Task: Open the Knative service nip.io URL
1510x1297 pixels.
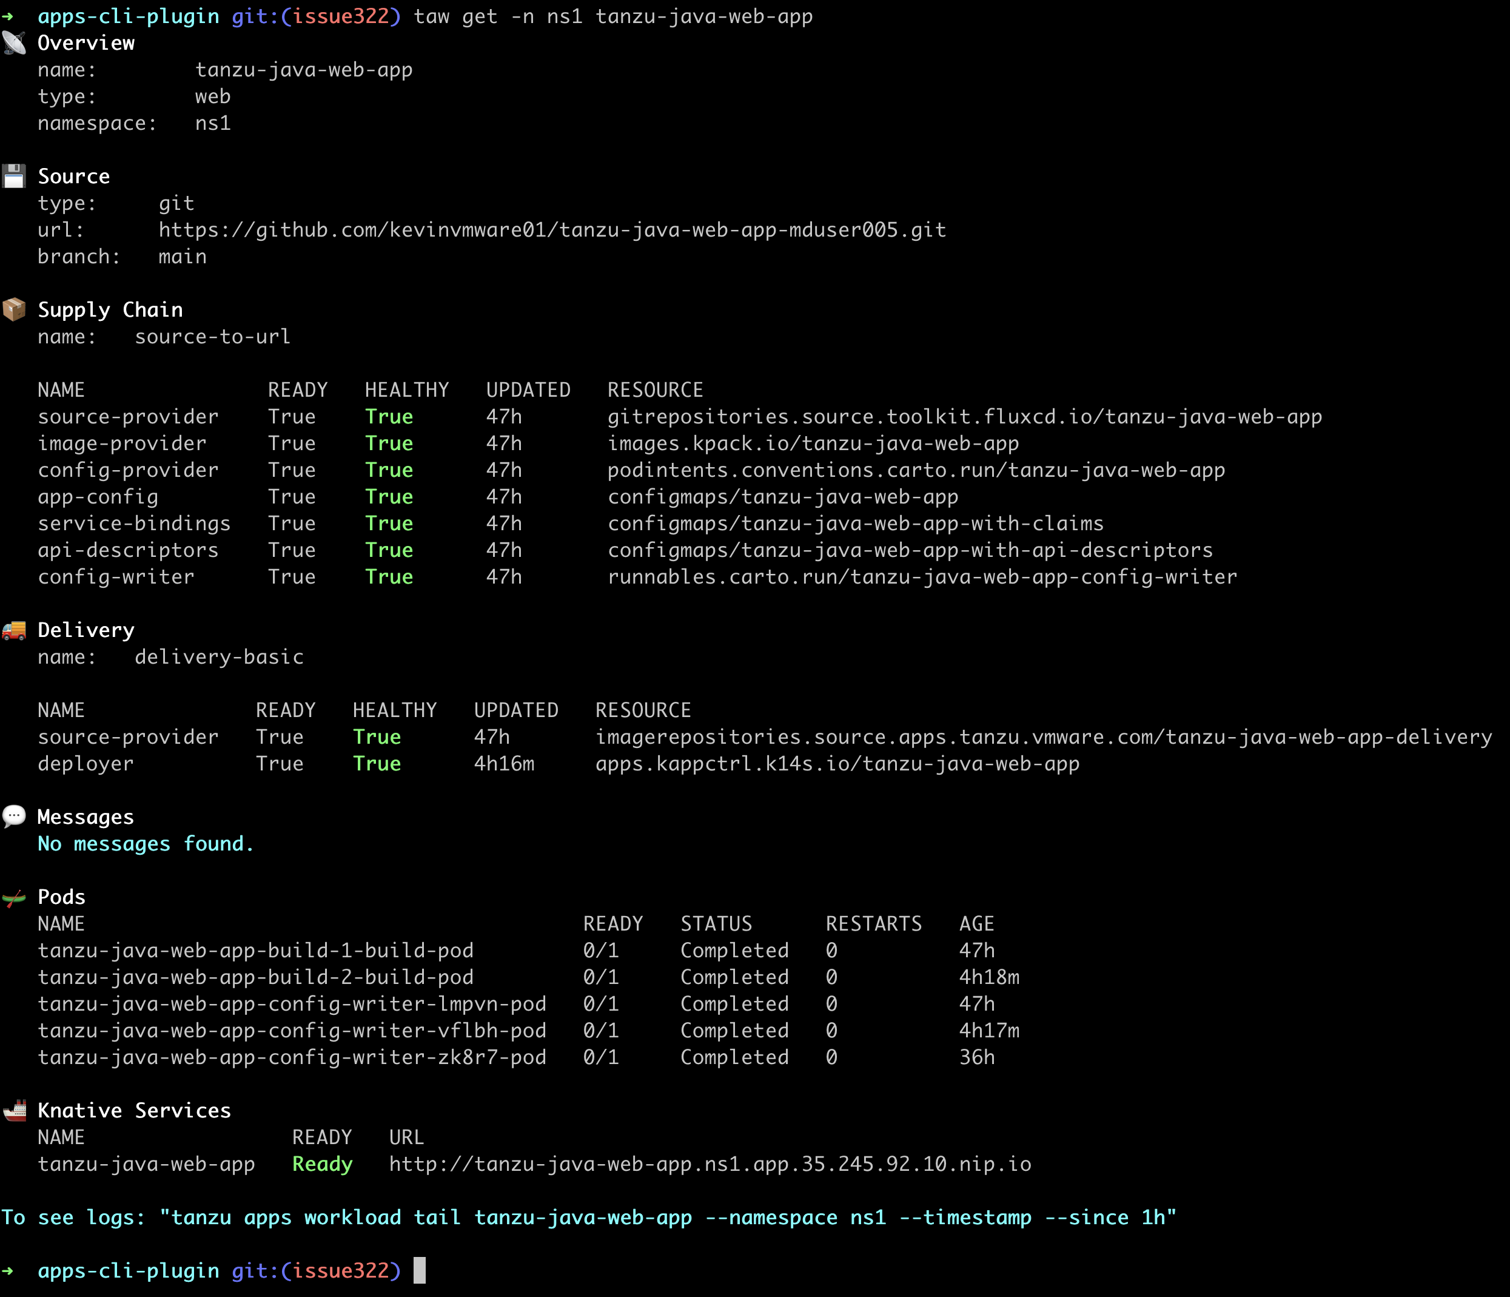Action: click(x=710, y=1164)
